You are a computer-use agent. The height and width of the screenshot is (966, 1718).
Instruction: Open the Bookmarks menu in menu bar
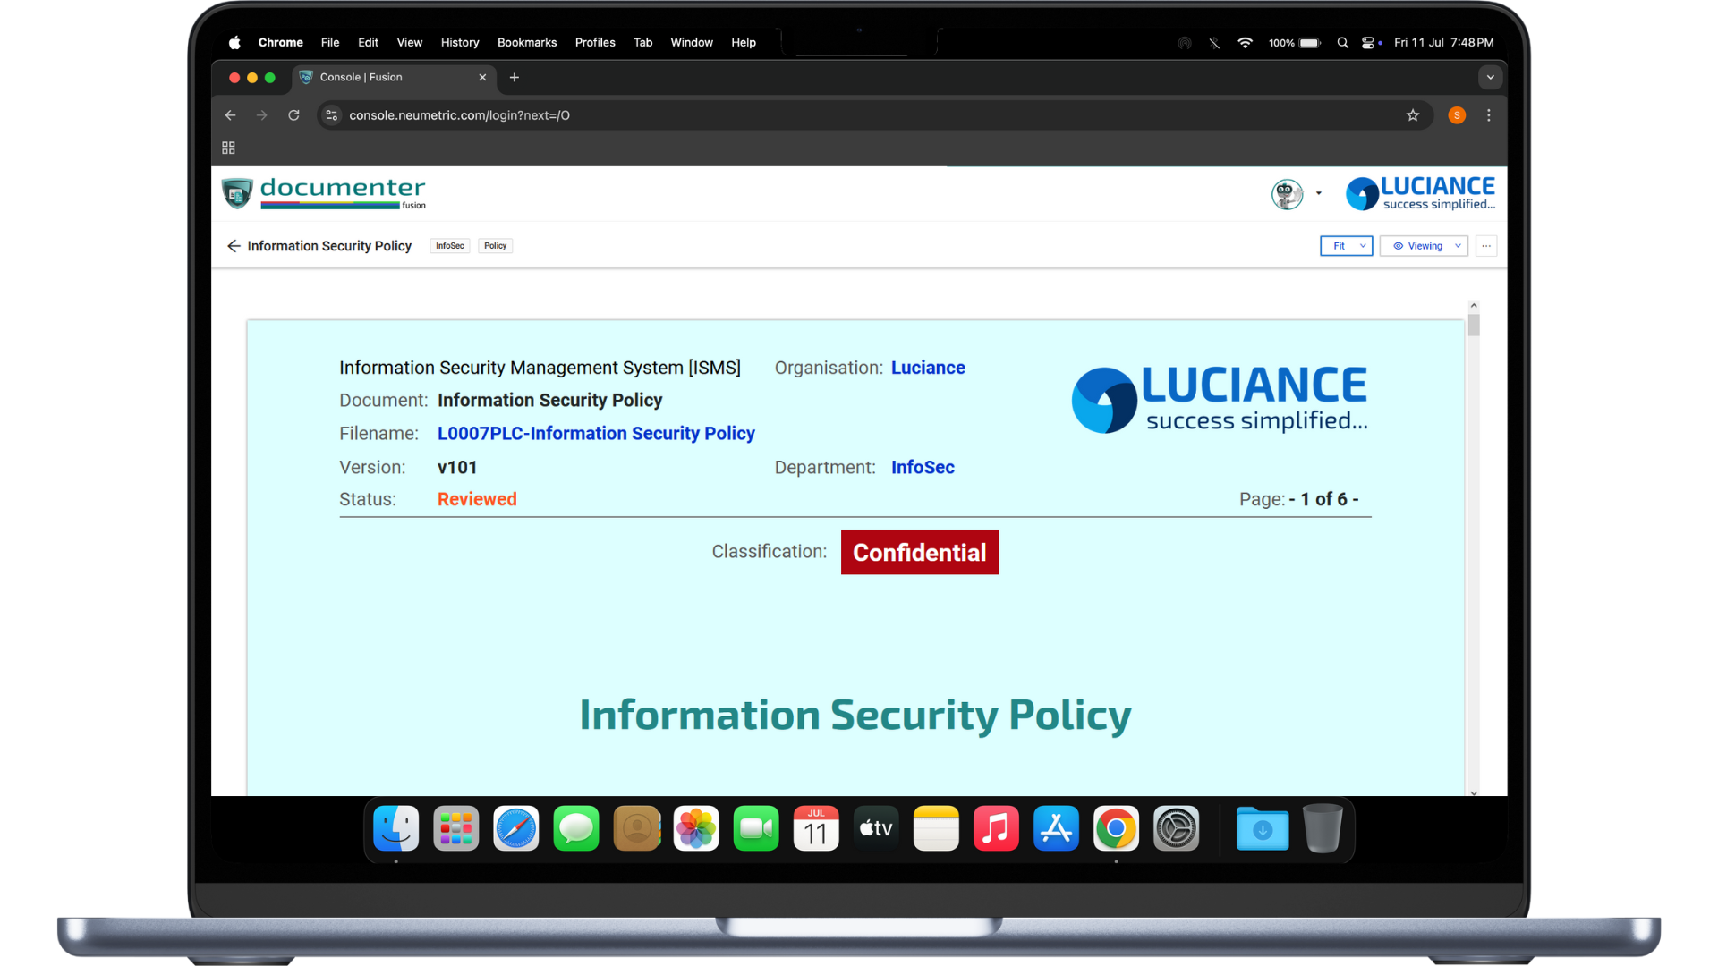(526, 42)
